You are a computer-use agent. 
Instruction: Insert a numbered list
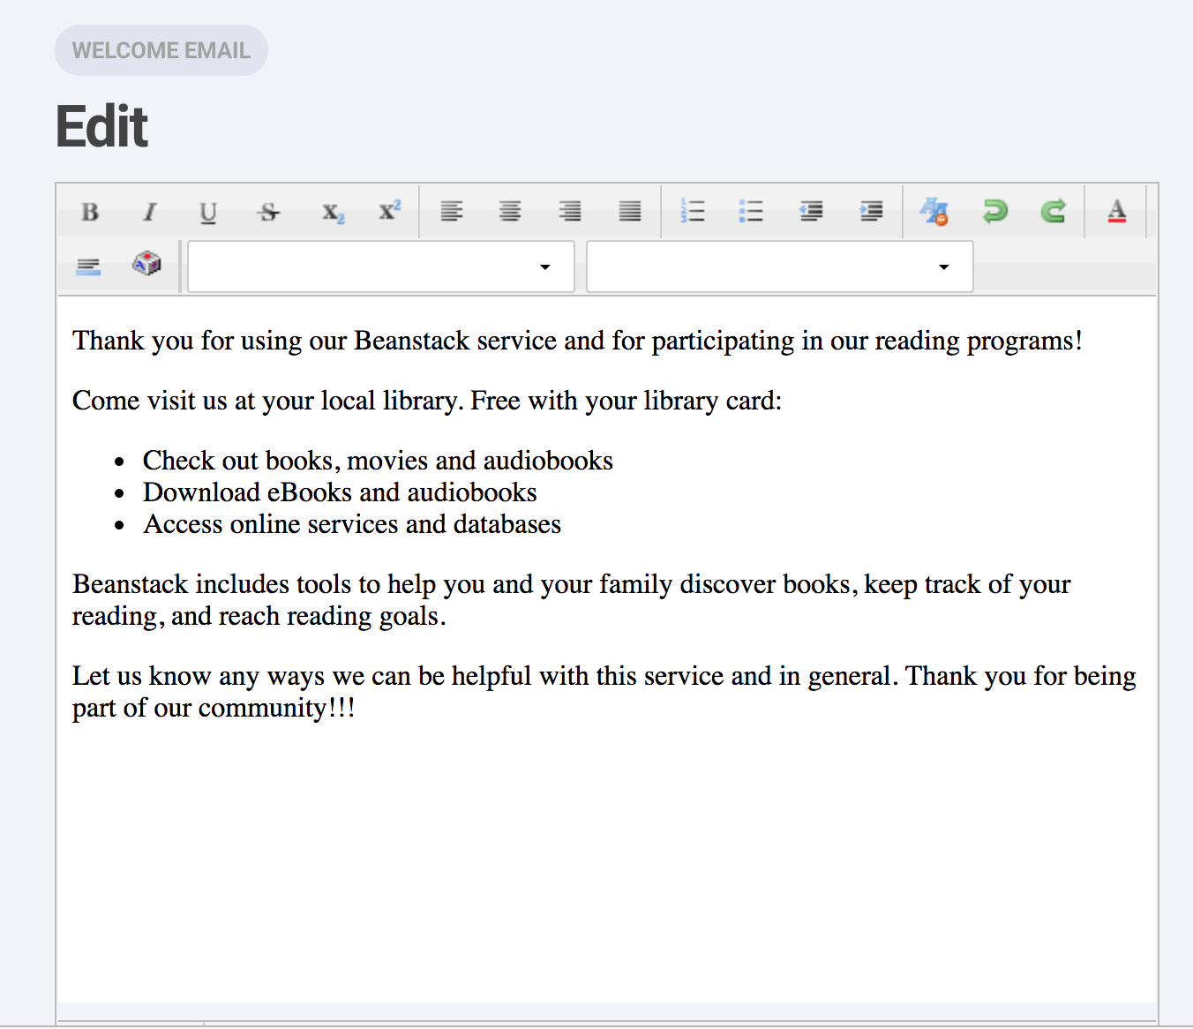[693, 212]
